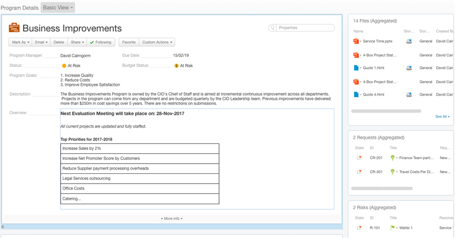Image resolution: width=455 pixels, height=238 pixels.
Task: Open Wahbi 1 risk link
Action: [x=405, y=228]
